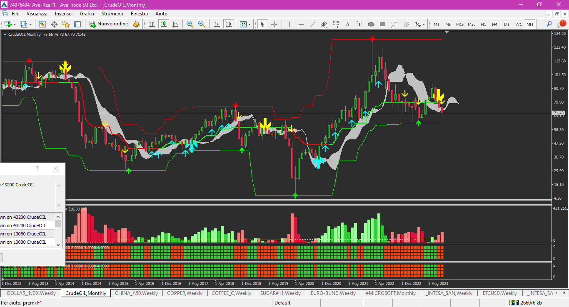569x307 pixels.
Task: Set timeframe to H1
Action: coord(483,24)
